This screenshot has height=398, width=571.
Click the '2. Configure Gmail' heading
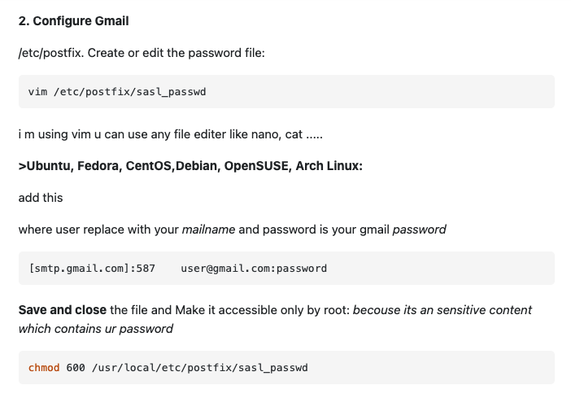tap(73, 21)
